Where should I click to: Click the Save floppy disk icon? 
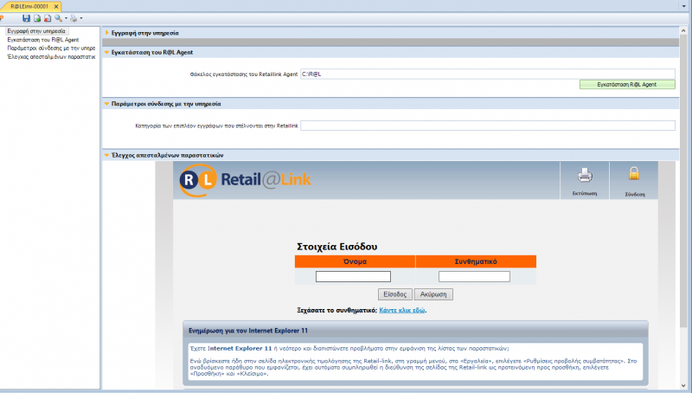coord(26,18)
